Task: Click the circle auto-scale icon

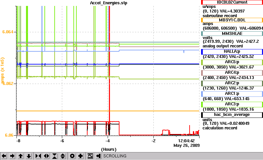Action: [x=72, y=156]
